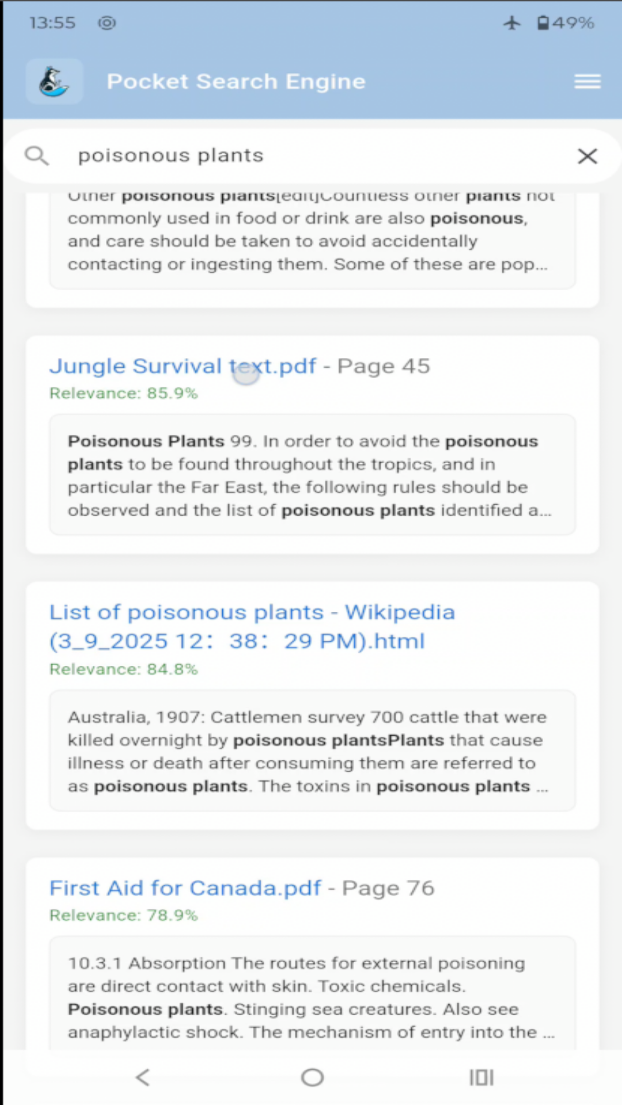
Task: Open Jungle Survival text.pdf result
Action: pos(183,366)
